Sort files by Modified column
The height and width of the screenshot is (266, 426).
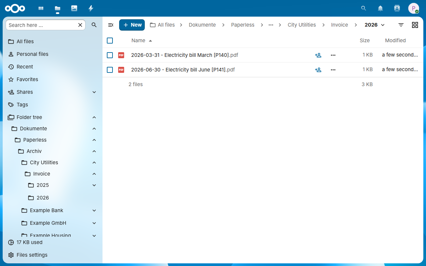click(x=395, y=41)
